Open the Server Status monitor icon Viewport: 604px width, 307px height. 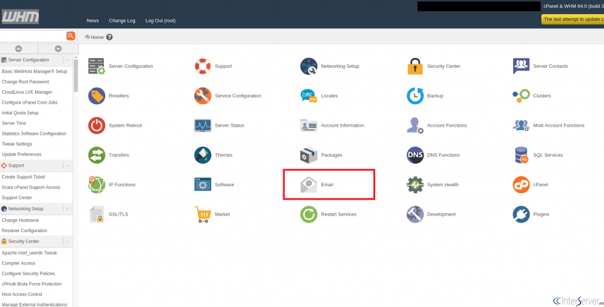tap(203, 126)
